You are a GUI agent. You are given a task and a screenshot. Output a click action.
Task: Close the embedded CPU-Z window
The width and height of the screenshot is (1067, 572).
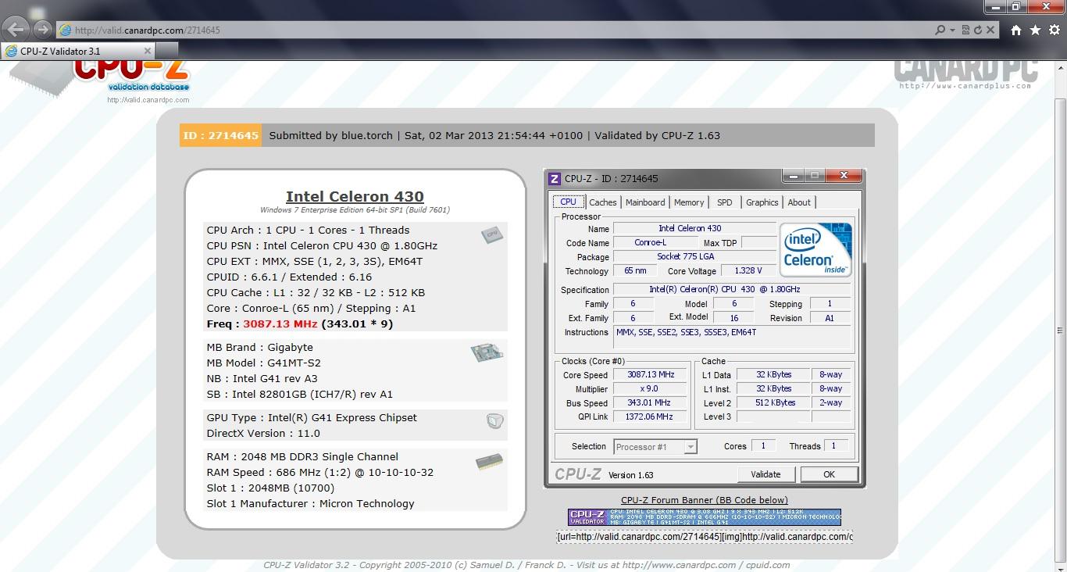point(844,177)
